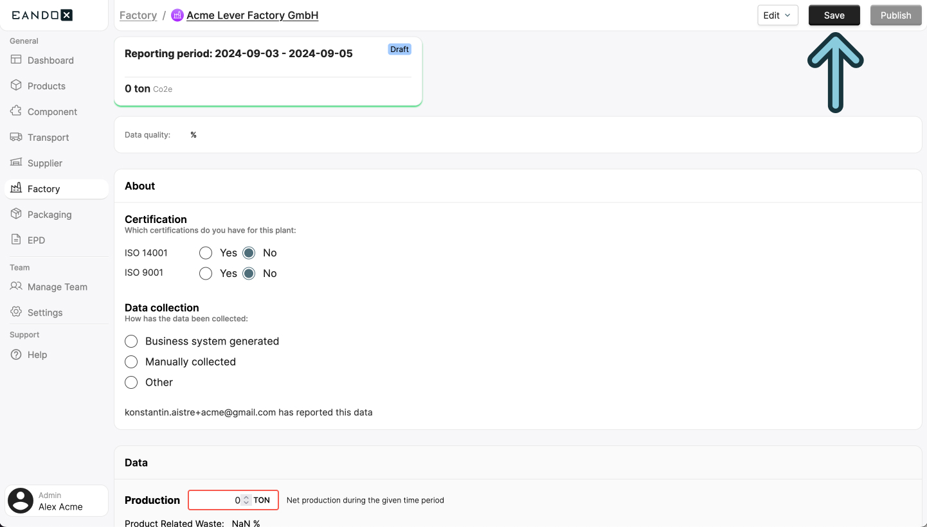Open Products via its cube icon
927x527 pixels.
[x=16, y=85]
